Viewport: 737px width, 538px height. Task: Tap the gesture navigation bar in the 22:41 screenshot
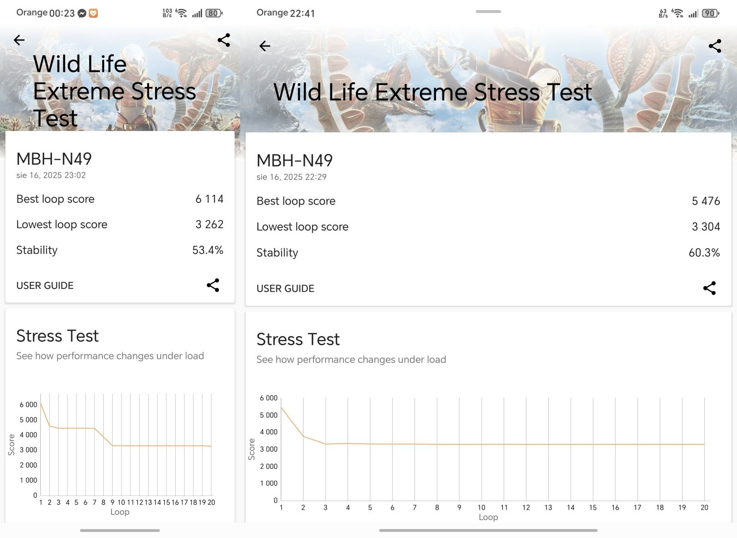(488, 530)
